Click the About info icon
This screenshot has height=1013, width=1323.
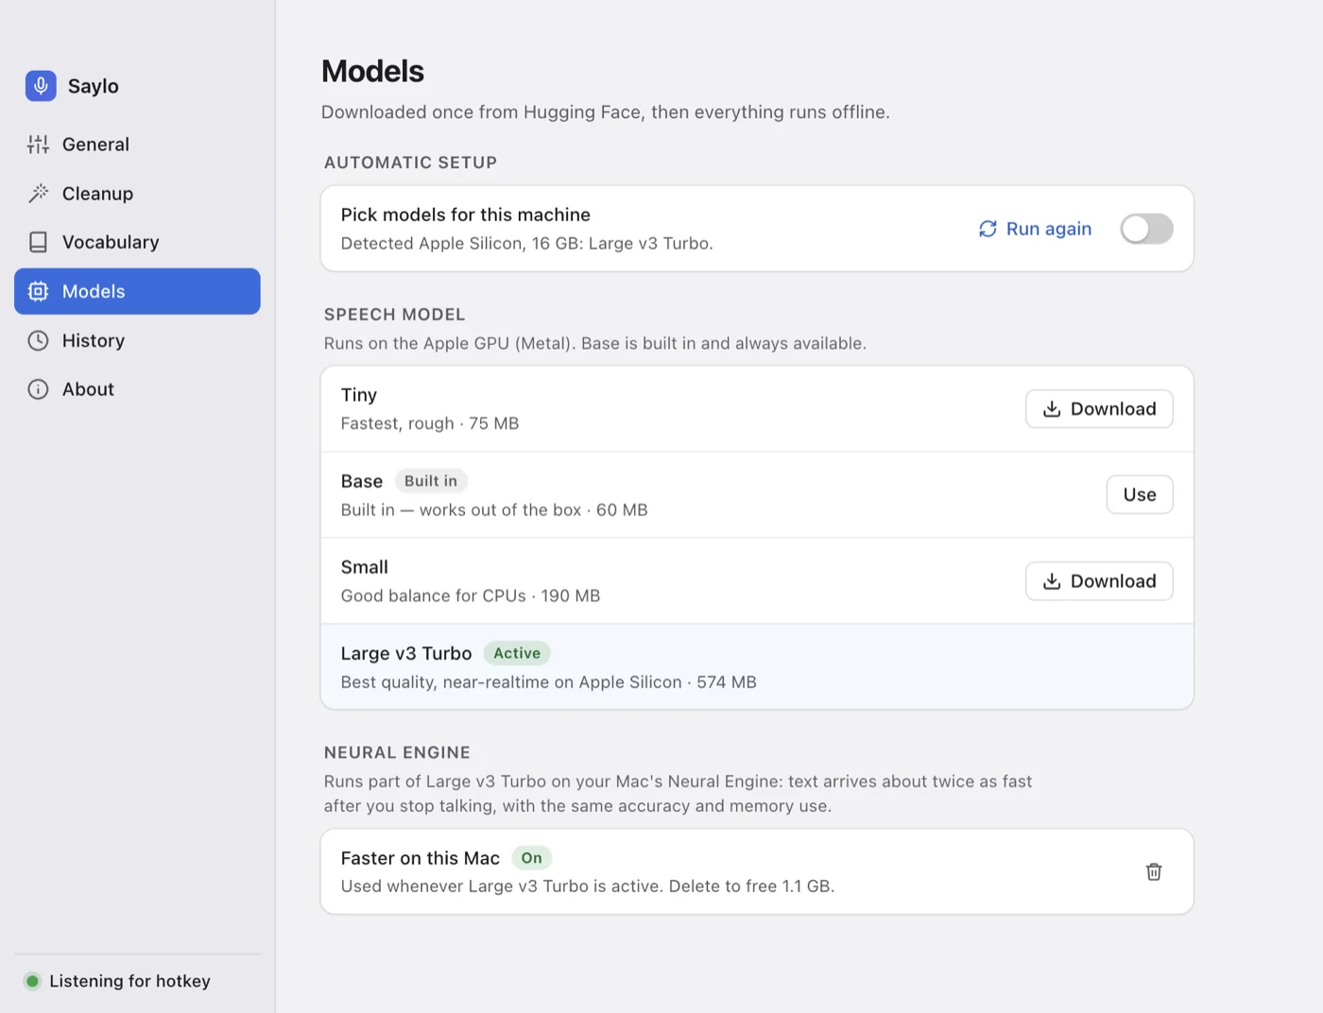coord(38,389)
